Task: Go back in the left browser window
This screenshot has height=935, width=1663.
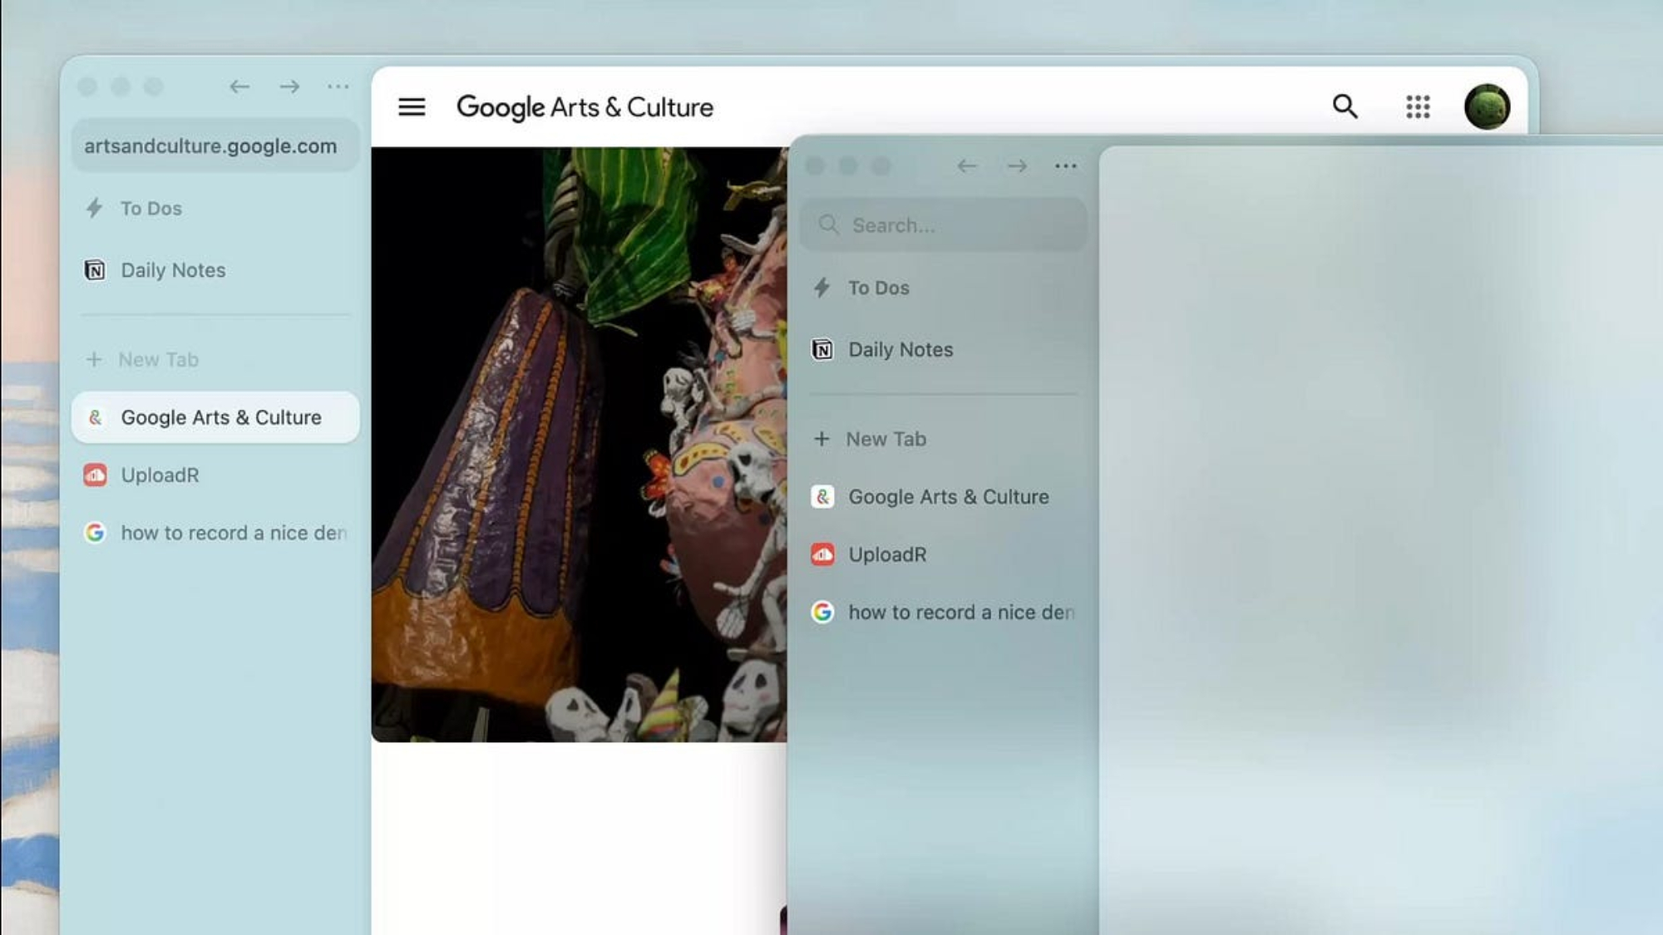Action: [x=239, y=86]
